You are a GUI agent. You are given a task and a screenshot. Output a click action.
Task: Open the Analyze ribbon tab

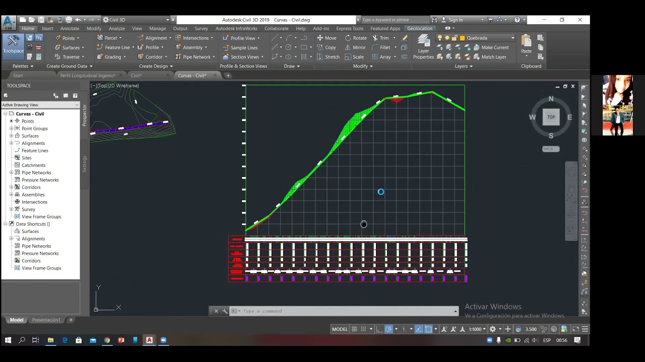point(117,28)
